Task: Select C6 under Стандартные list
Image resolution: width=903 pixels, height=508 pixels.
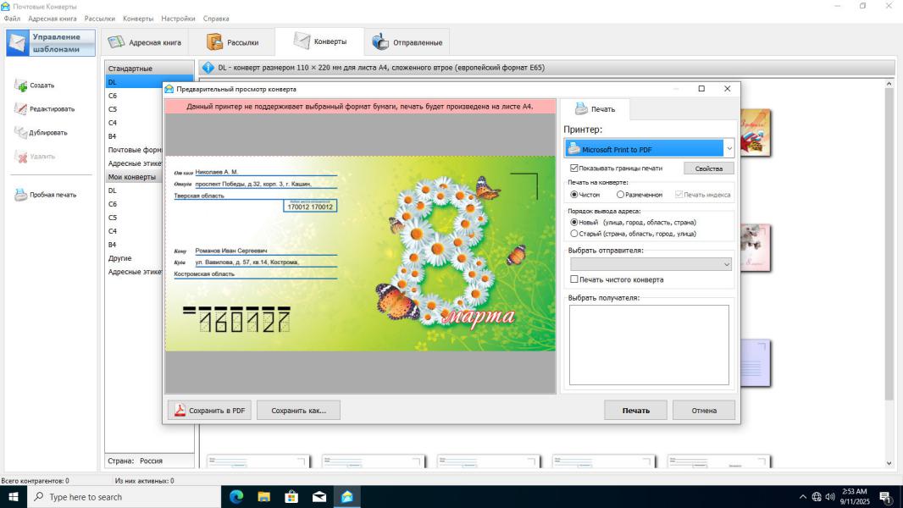Action: click(113, 96)
